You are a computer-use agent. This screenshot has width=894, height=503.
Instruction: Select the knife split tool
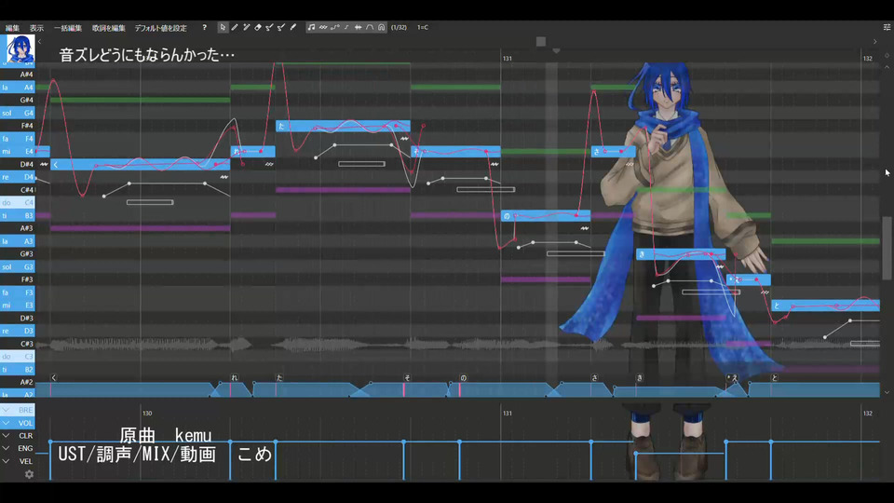point(293,27)
